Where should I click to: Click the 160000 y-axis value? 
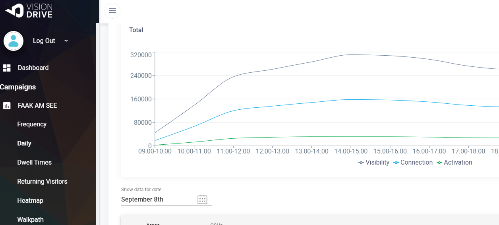click(x=141, y=99)
